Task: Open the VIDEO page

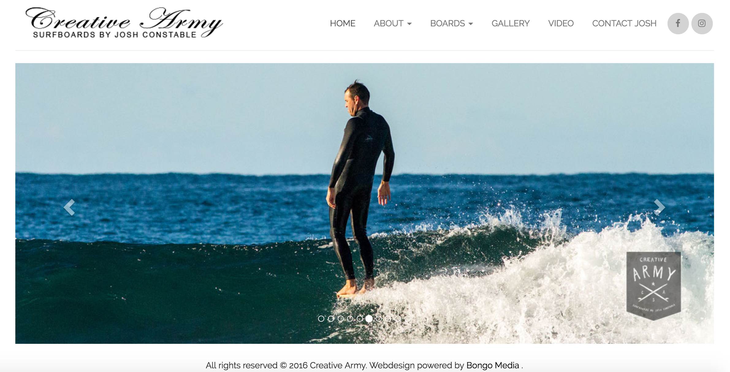Action: [x=561, y=23]
